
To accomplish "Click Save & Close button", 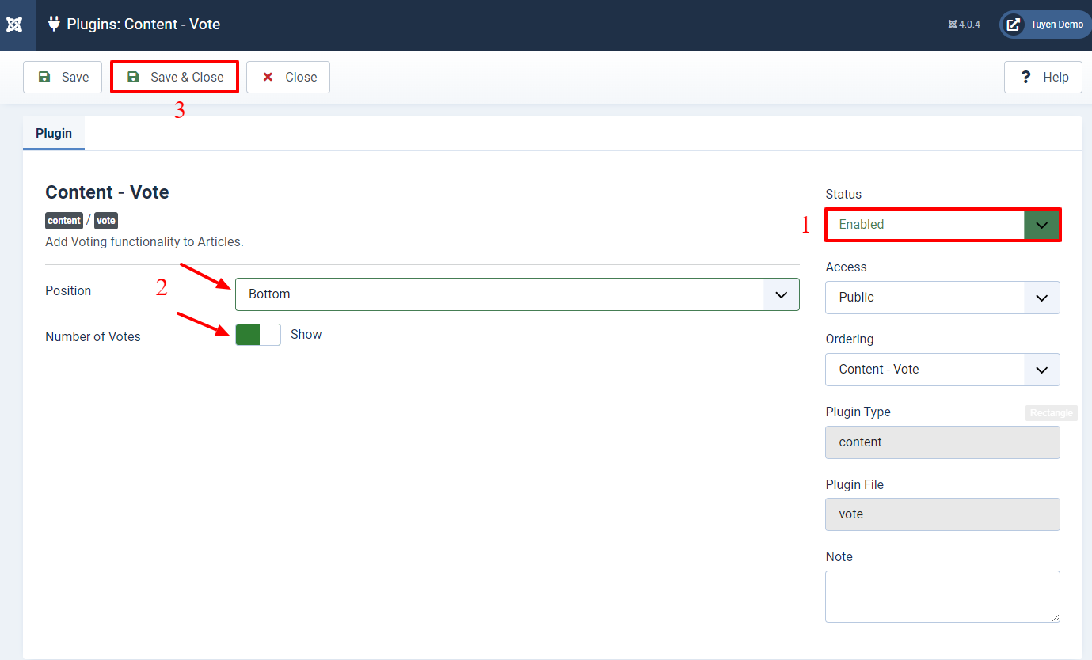I will coord(174,77).
